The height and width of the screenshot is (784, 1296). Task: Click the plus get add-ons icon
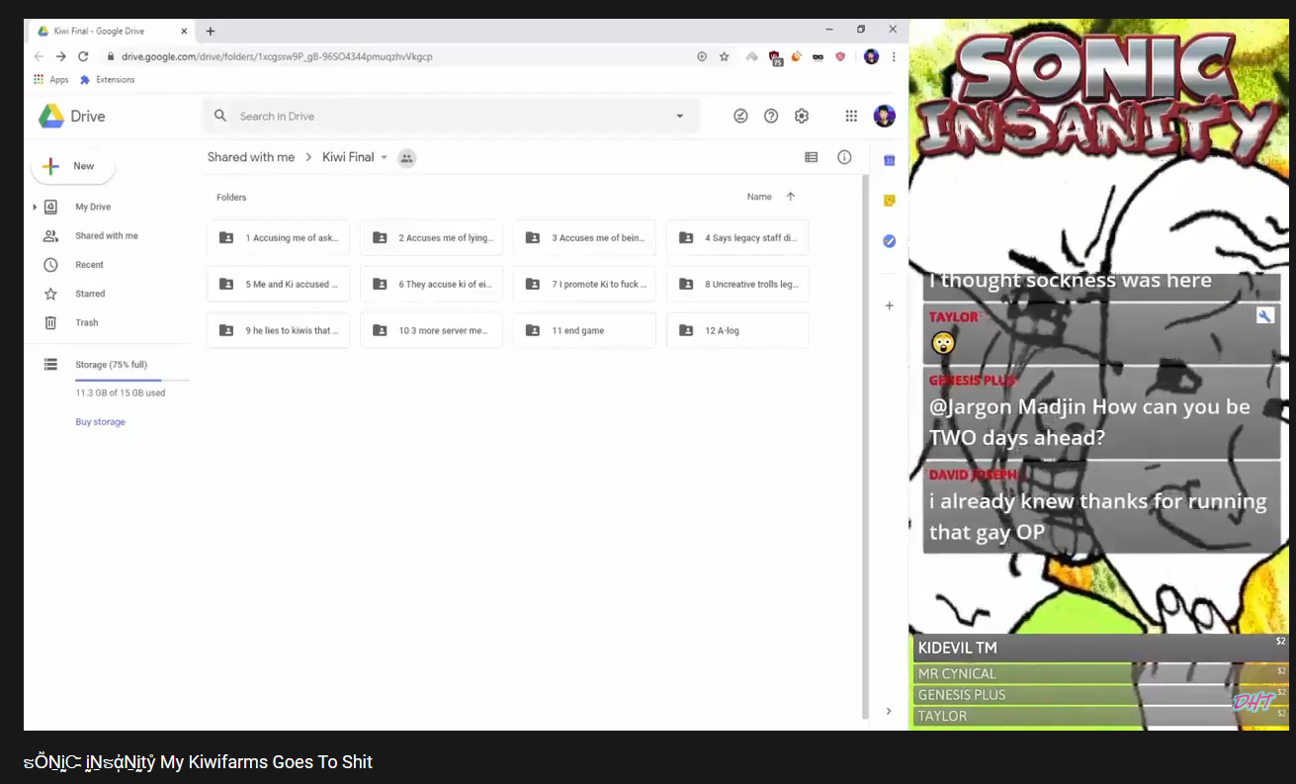(889, 305)
